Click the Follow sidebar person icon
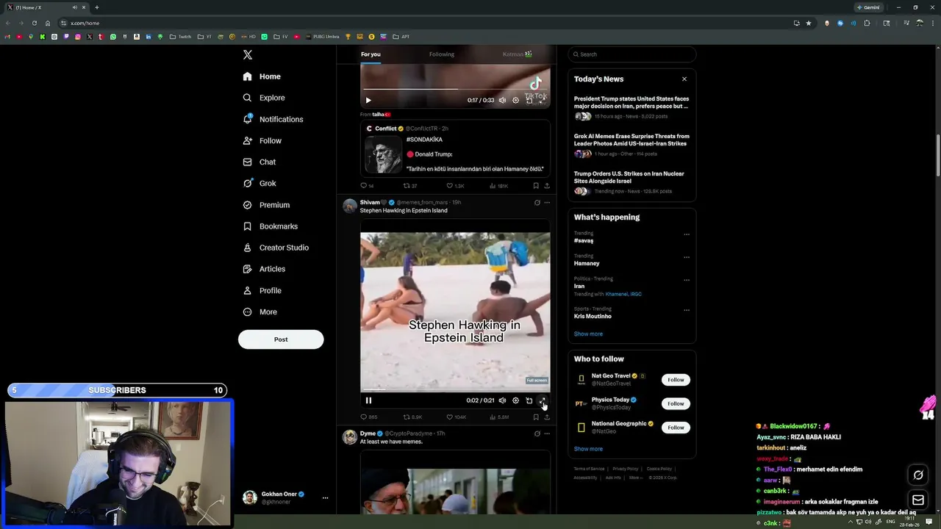Image resolution: width=941 pixels, height=529 pixels. tap(248, 140)
